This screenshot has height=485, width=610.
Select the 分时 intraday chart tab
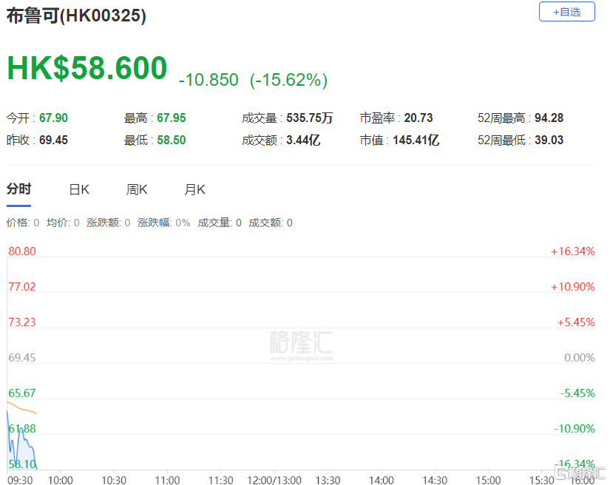(x=18, y=189)
